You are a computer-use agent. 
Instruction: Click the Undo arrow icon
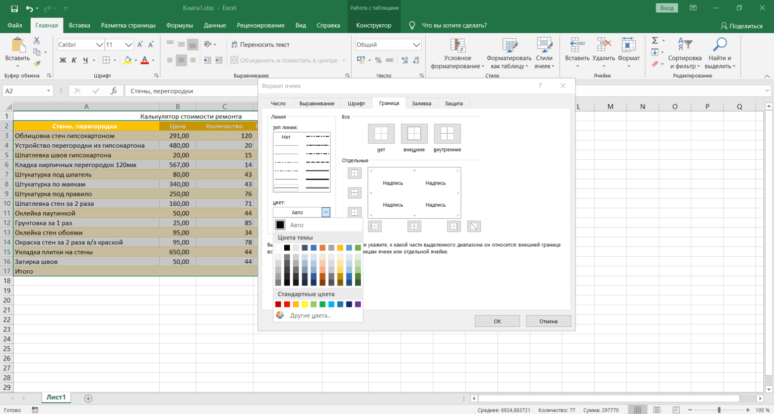point(29,9)
